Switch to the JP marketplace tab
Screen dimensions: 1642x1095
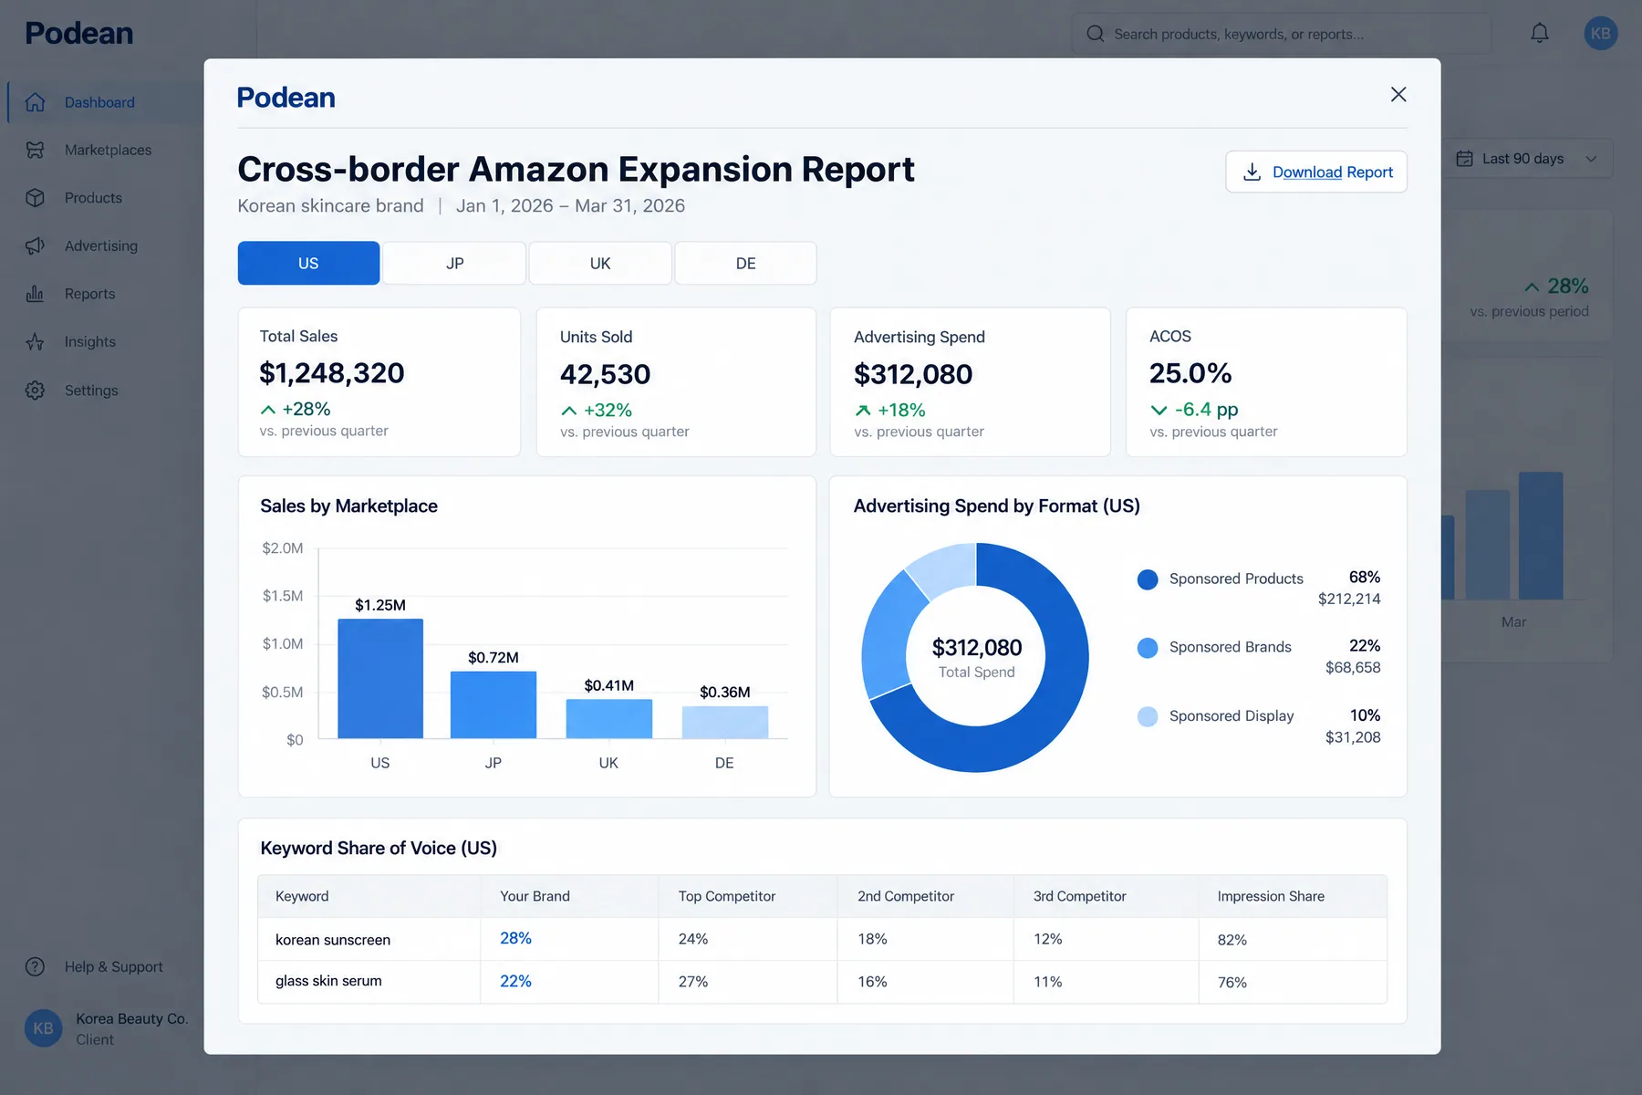[x=454, y=263]
